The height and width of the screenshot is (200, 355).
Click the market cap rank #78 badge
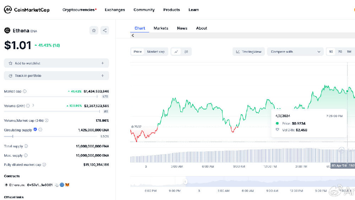(x=105, y=96)
